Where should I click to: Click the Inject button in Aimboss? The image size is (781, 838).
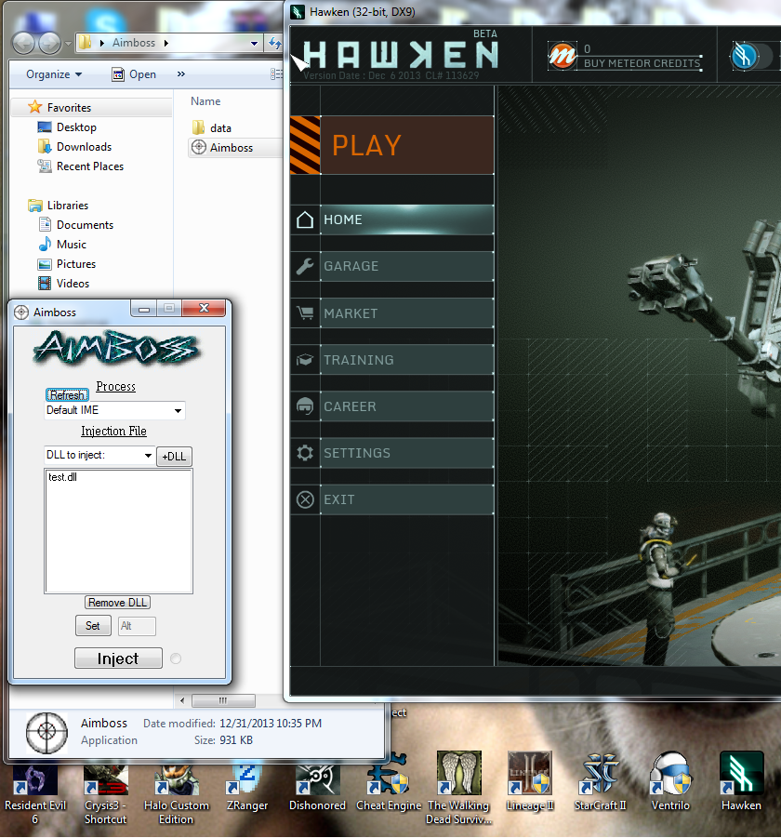point(118,658)
